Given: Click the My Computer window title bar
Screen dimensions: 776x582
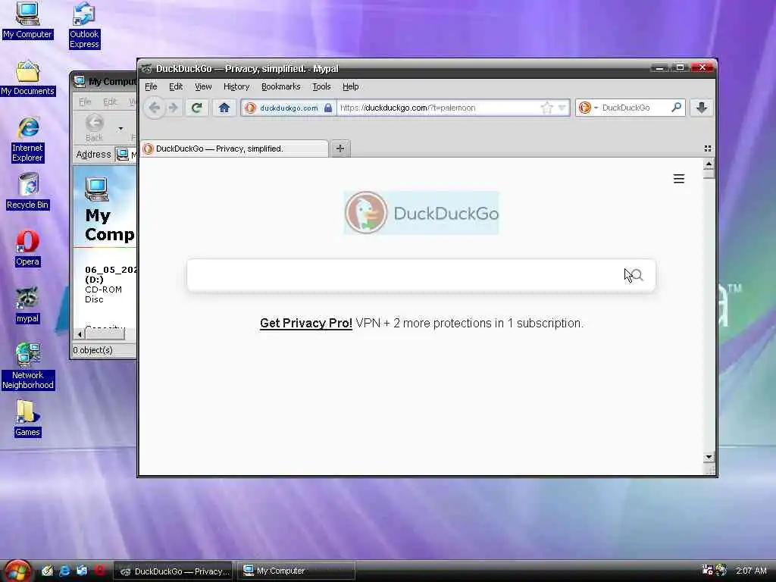Looking at the screenshot, I should coord(105,82).
